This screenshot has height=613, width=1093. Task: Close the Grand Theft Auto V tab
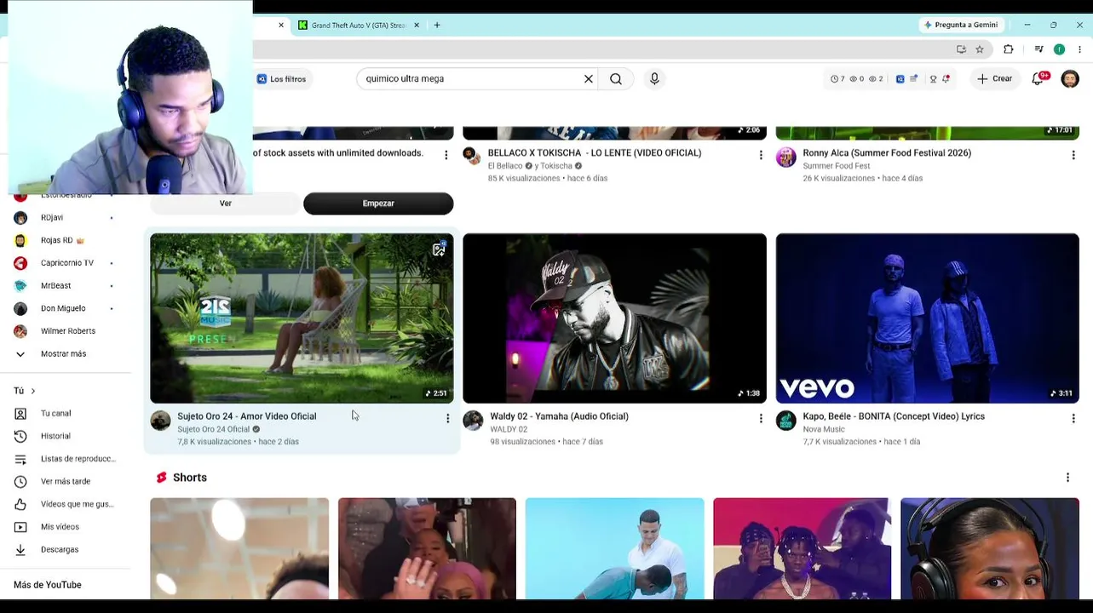click(417, 25)
